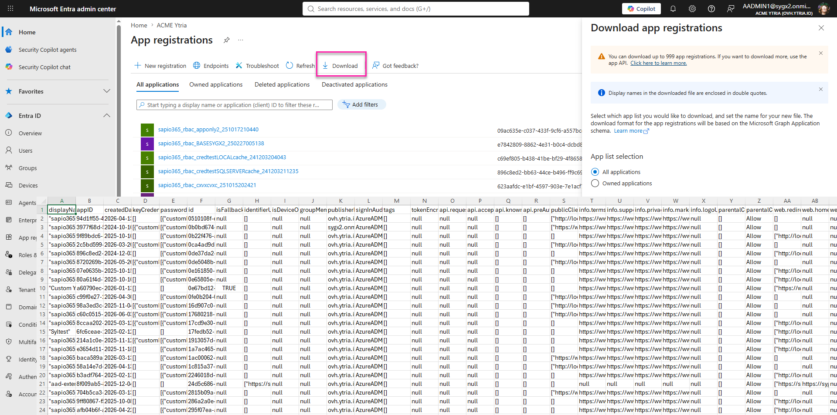This screenshot has width=837, height=415.
Task: Switch to Deleted applications tab
Action: (x=282, y=84)
